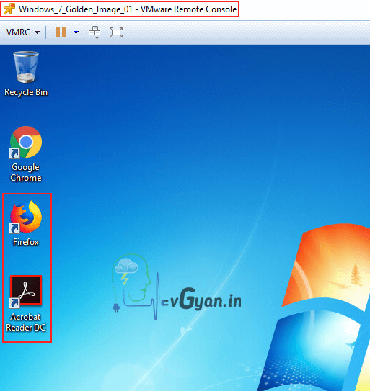The image size is (370, 391).
Task: Switch to full screen mode
Action: point(116,32)
